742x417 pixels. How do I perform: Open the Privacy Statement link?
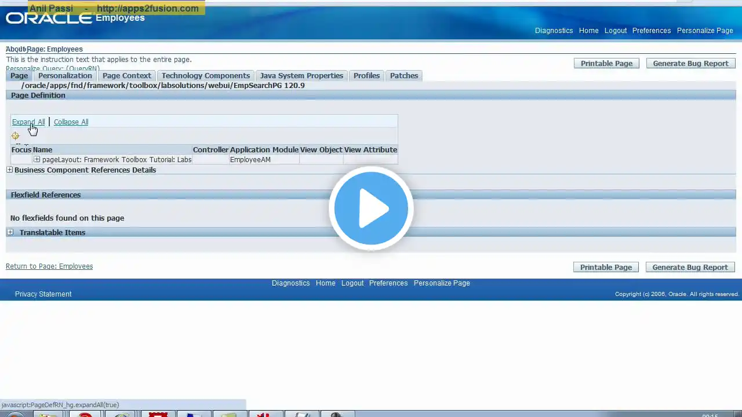pos(43,294)
